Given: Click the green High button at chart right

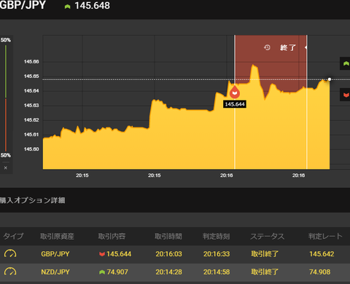Looking at the screenshot, I should click(x=345, y=63).
